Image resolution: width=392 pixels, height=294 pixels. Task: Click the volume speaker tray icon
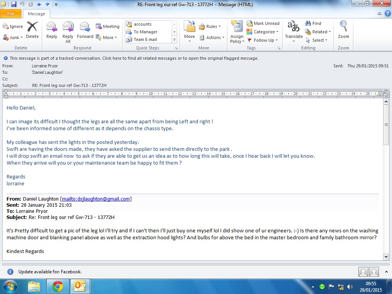350,287
